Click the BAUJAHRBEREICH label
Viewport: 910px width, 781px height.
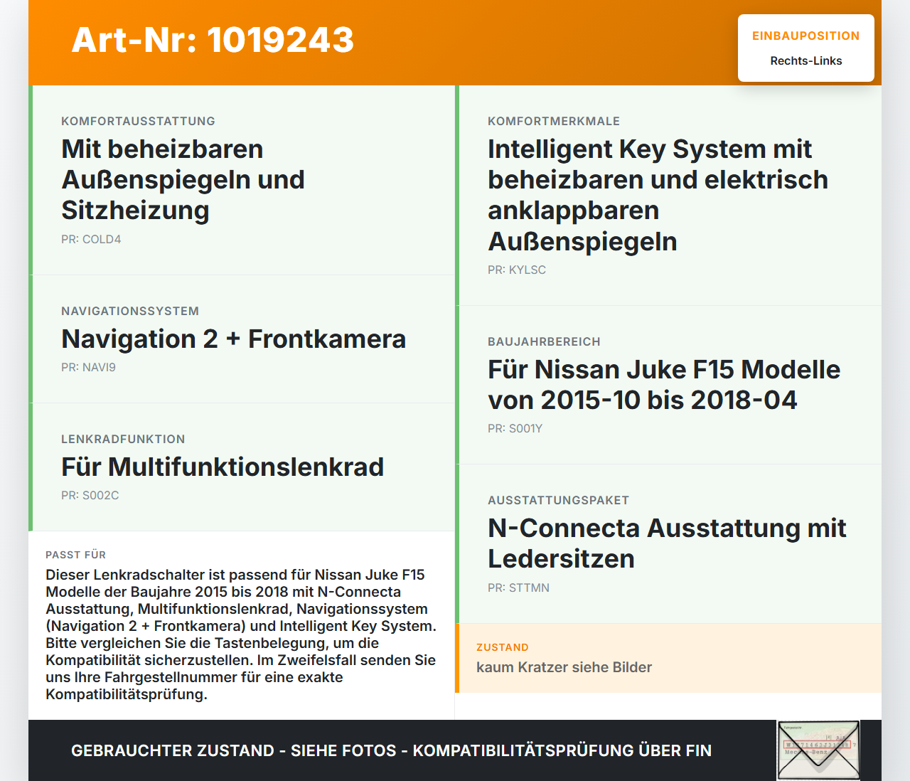coord(544,341)
